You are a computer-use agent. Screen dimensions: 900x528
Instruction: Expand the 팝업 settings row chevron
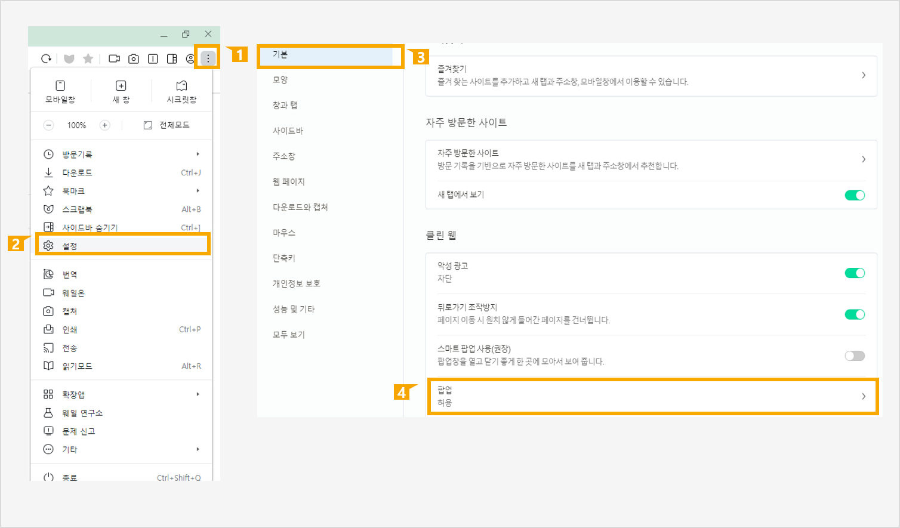click(x=863, y=396)
